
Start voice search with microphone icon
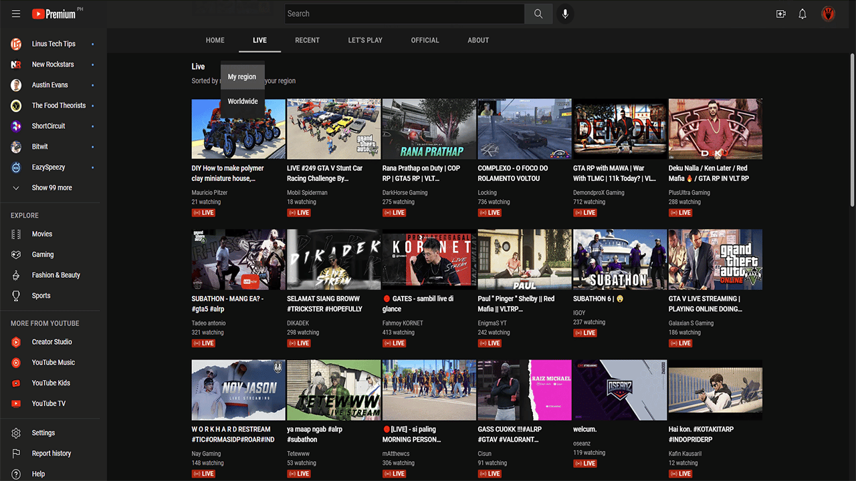tap(565, 14)
